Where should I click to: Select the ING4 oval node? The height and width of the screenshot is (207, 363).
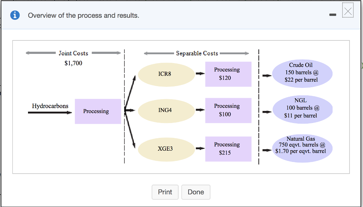point(166,111)
